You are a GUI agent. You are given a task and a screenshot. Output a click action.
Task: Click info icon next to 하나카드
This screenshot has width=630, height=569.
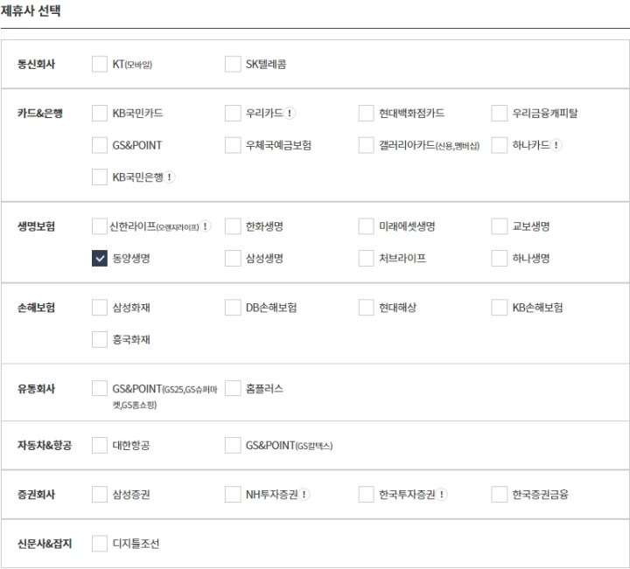click(556, 145)
